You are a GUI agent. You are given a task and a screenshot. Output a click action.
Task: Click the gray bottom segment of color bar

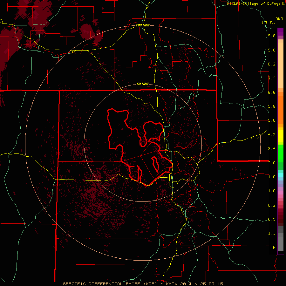(x=281, y=243)
